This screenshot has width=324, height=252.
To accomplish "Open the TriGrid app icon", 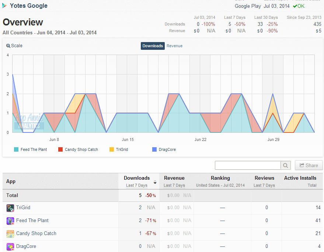I will 10,208.
